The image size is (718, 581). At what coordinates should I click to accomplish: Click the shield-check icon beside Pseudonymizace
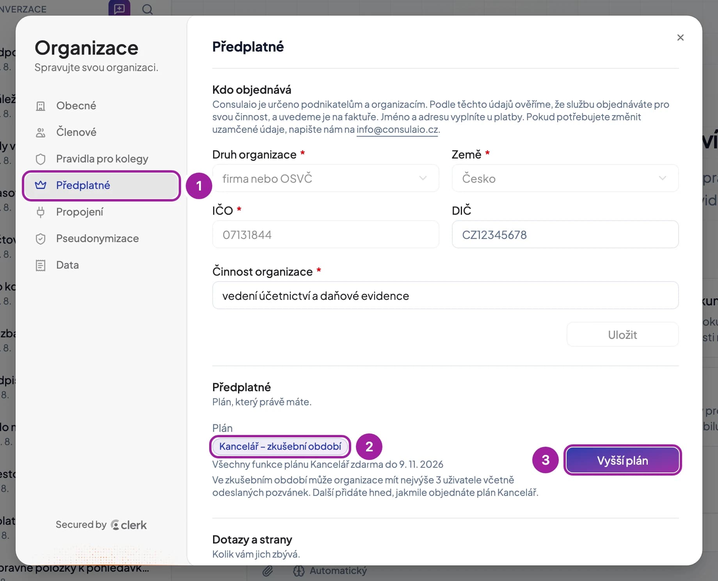click(41, 239)
